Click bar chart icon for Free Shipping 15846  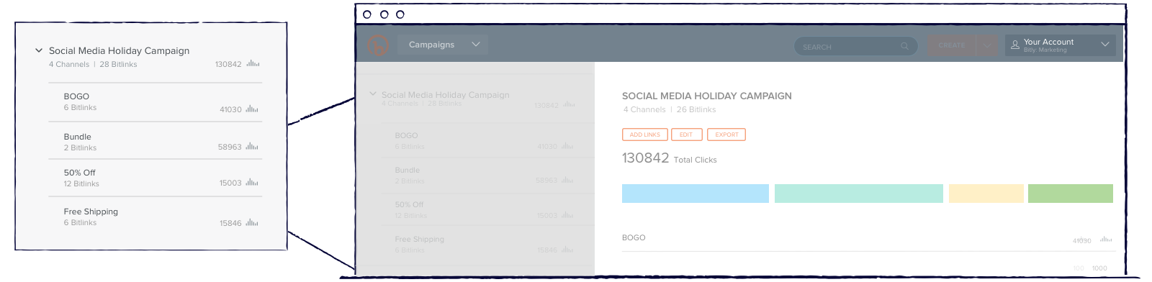pyautogui.click(x=251, y=223)
